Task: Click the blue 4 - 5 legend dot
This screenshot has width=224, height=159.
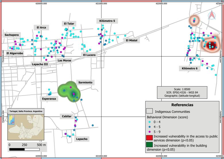Action: (x=150, y=127)
